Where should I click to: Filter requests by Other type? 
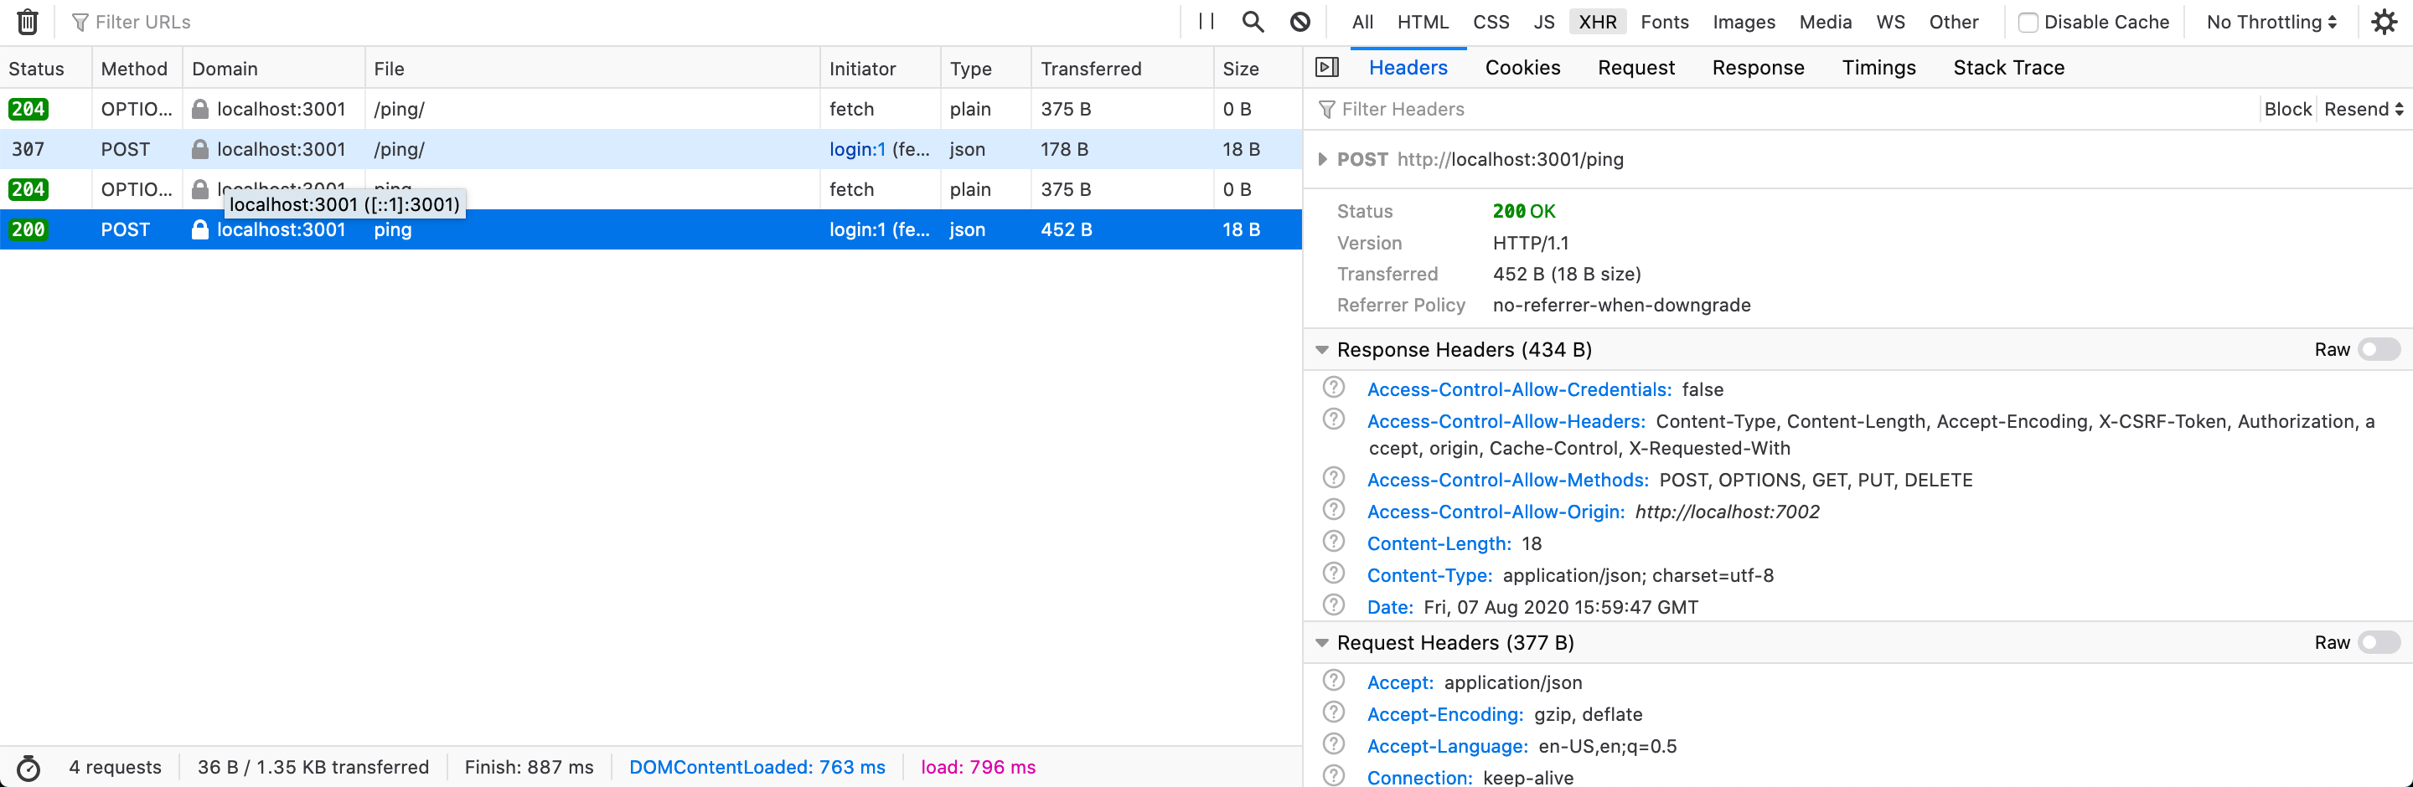pyautogui.click(x=1953, y=22)
